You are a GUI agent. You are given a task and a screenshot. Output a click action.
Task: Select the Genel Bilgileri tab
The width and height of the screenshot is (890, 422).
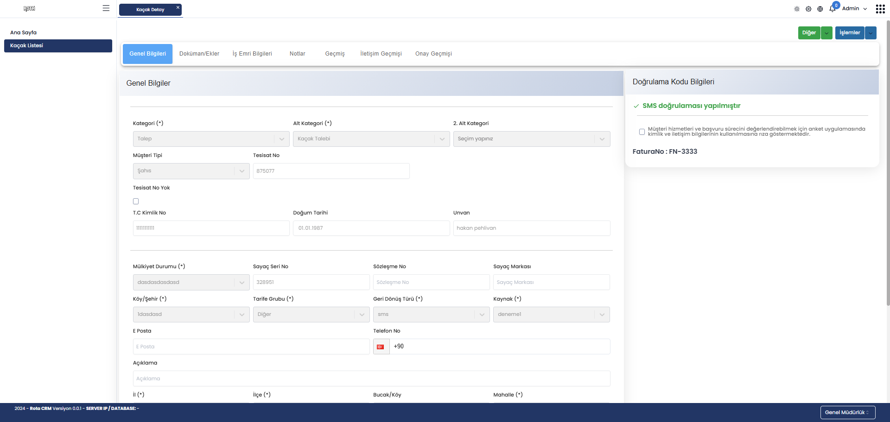147,54
